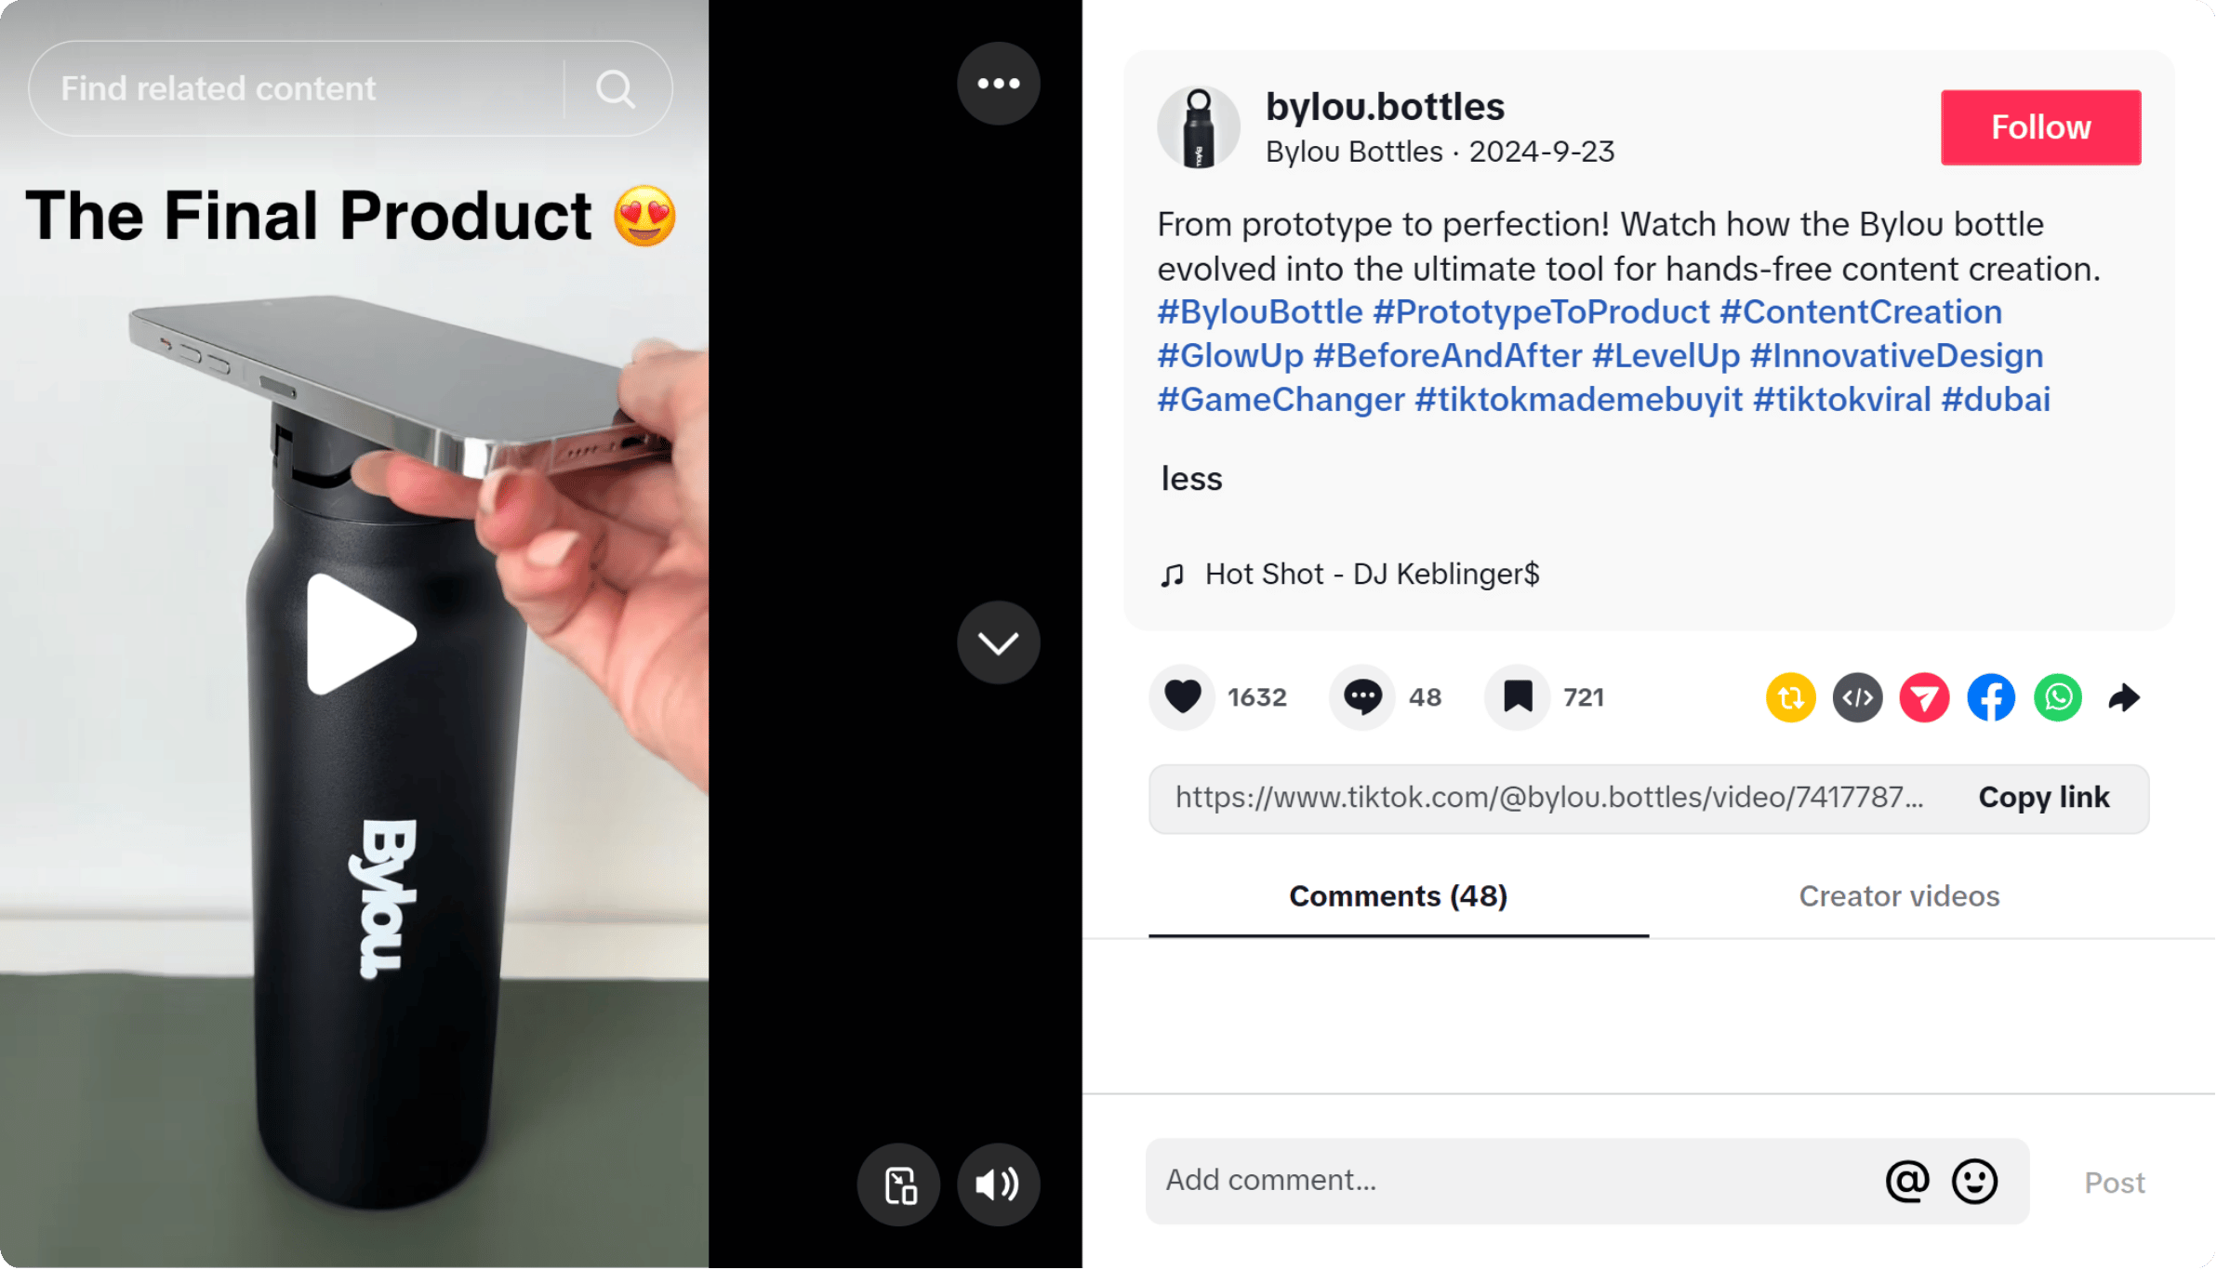
Task: Click the repost yellow arrows icon
Action: click(1790, 697)
